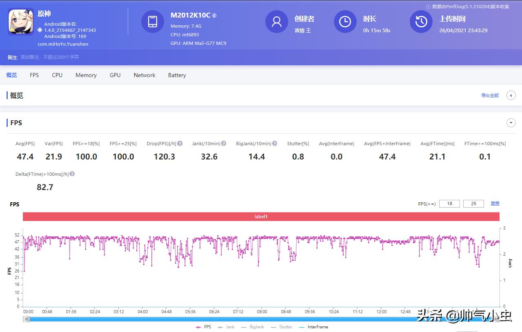
Task: Open the info tooltip next to M2012K10C
Action: click(x=214, y=15)
